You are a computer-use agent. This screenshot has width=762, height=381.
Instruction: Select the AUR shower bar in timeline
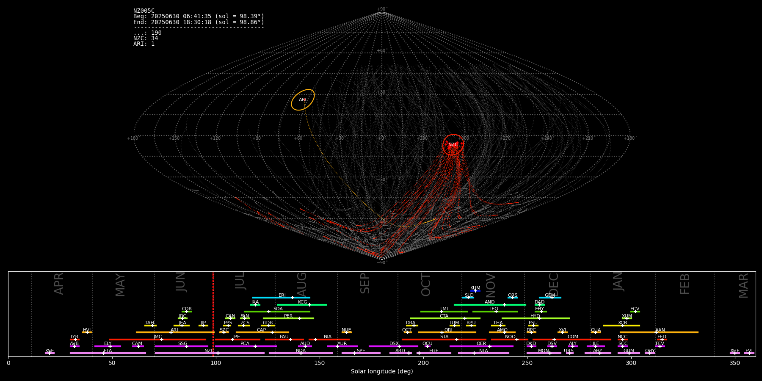[342, 346]
